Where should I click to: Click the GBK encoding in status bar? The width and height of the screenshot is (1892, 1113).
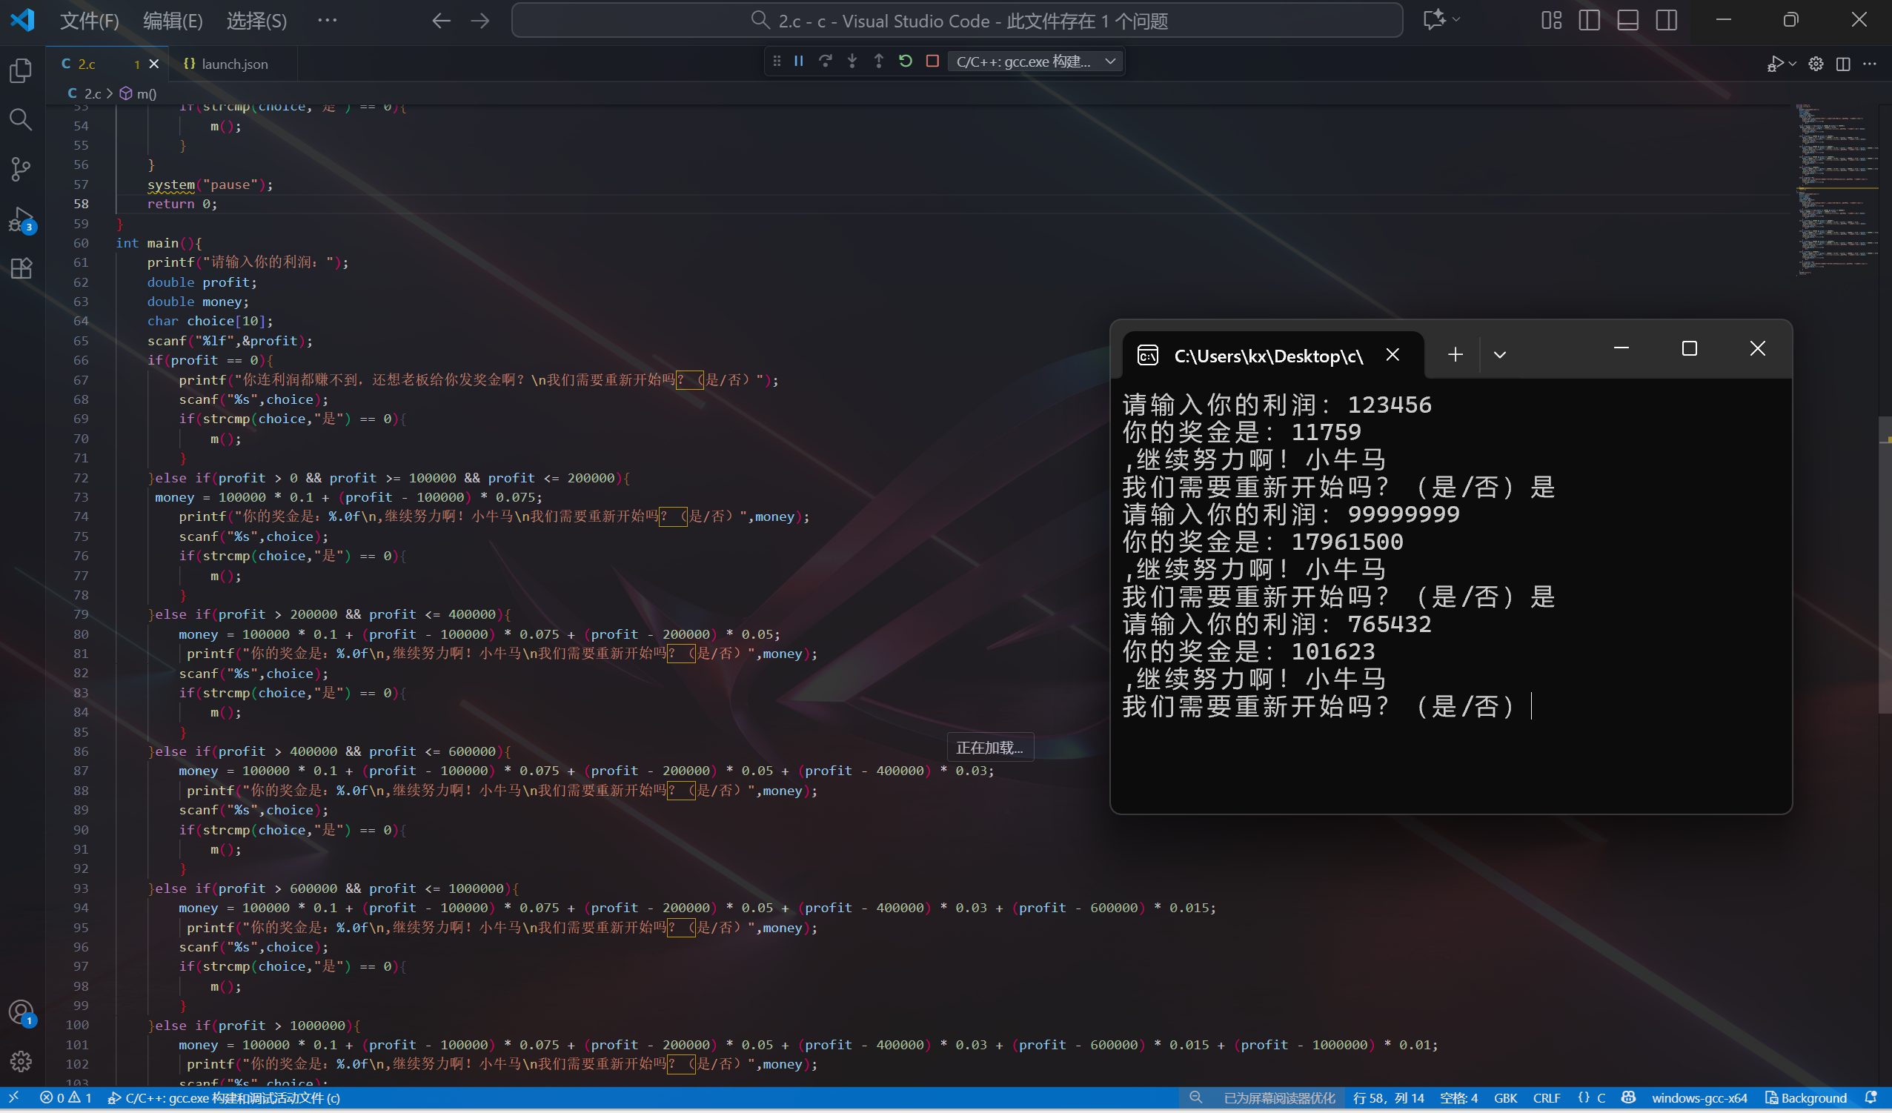pos(1505,1098)
